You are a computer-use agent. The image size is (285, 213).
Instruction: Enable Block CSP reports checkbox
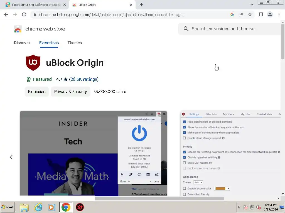[185, 163]
